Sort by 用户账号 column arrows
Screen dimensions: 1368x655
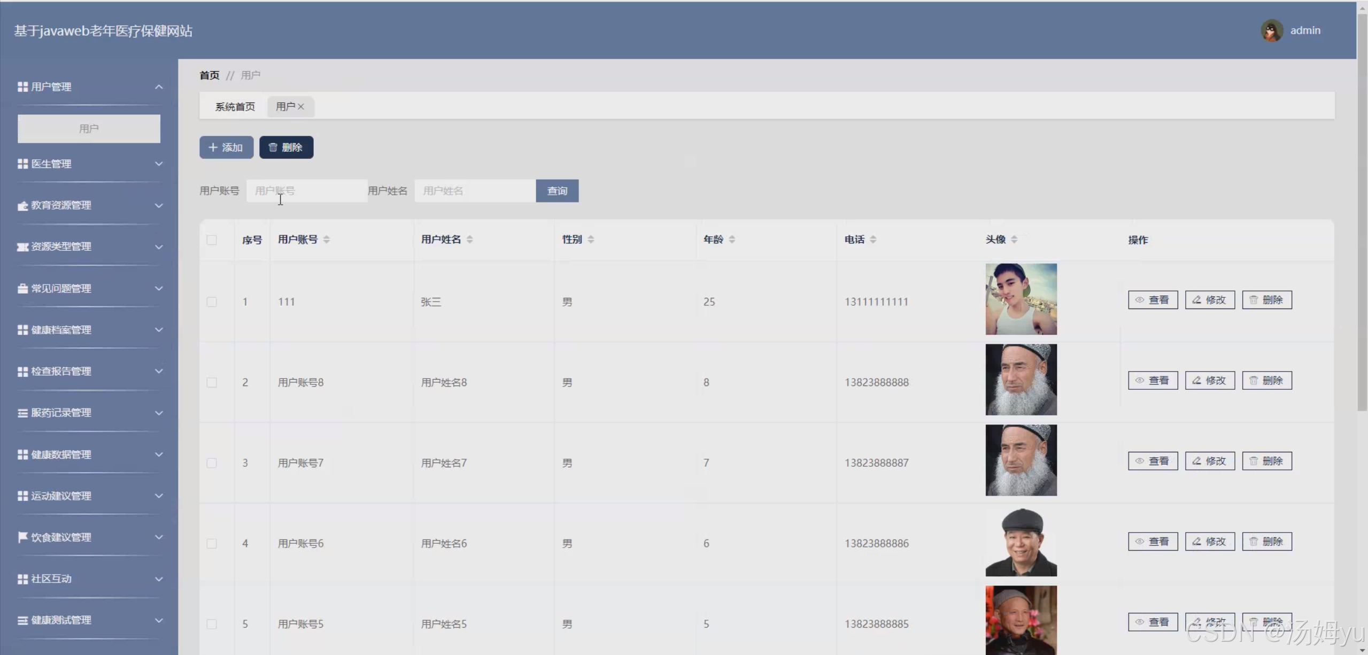[x=327, y=240]
